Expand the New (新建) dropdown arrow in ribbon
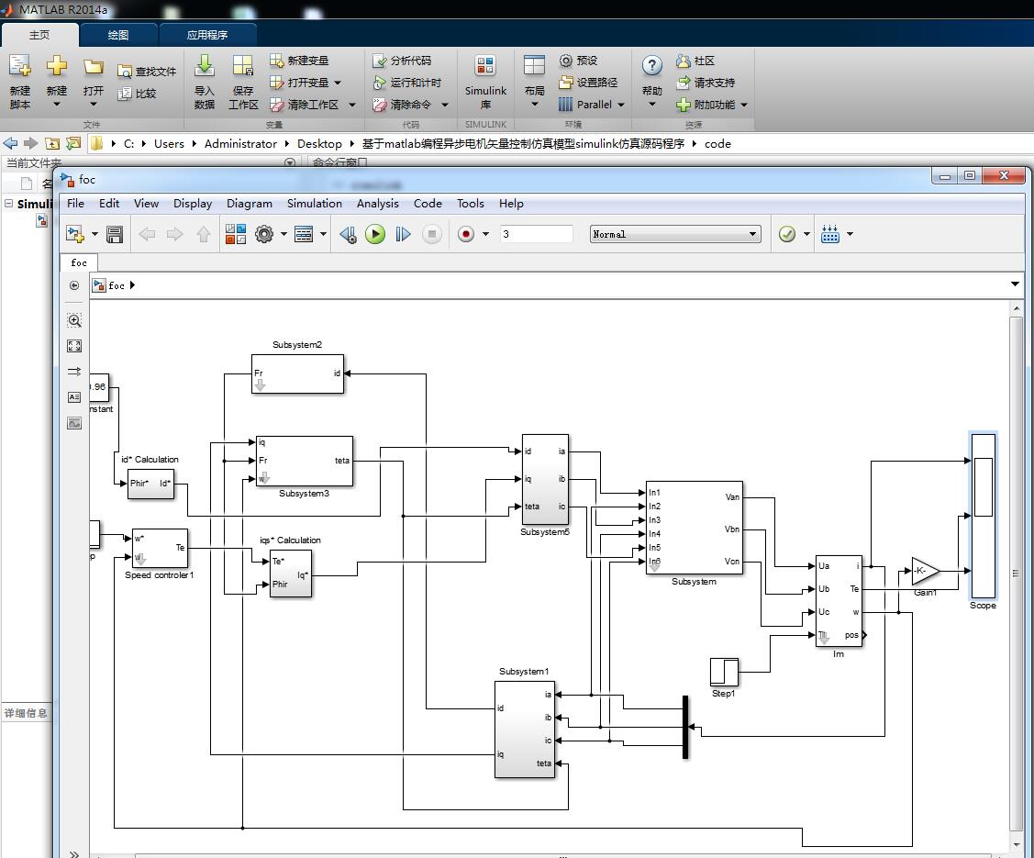 click(57, 105)
